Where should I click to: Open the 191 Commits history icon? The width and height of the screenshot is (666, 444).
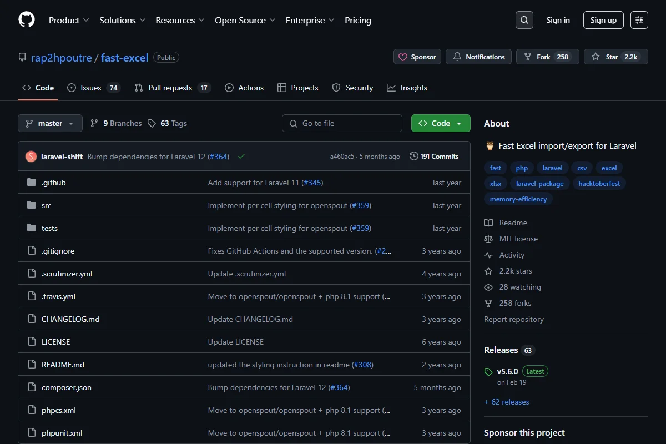point(413,157)
